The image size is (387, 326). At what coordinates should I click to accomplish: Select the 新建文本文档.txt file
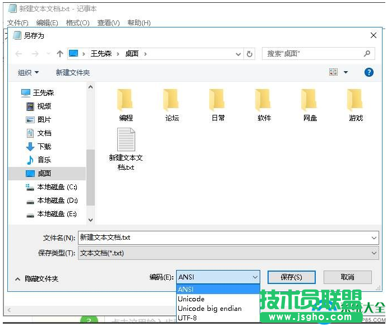pos(126,149)
